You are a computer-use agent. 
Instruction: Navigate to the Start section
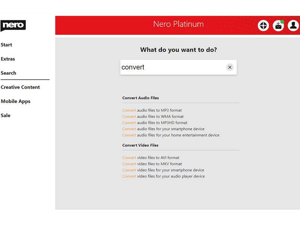(6, 45)
